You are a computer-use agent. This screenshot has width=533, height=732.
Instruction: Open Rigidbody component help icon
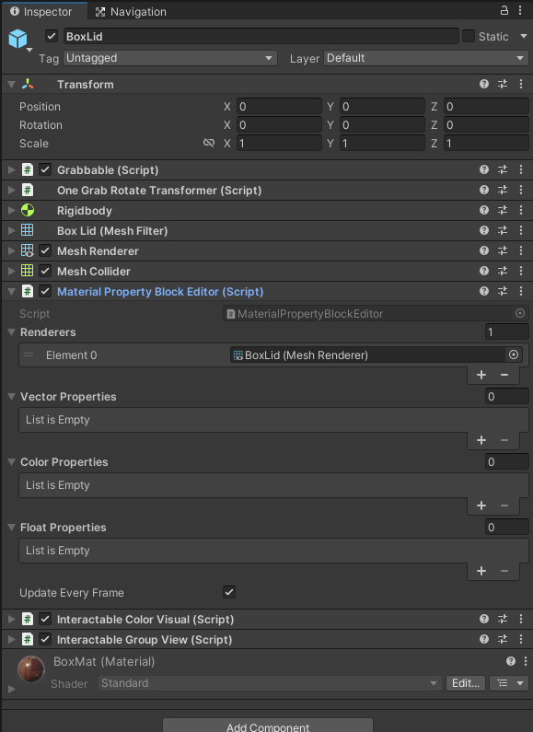(484, 210)
